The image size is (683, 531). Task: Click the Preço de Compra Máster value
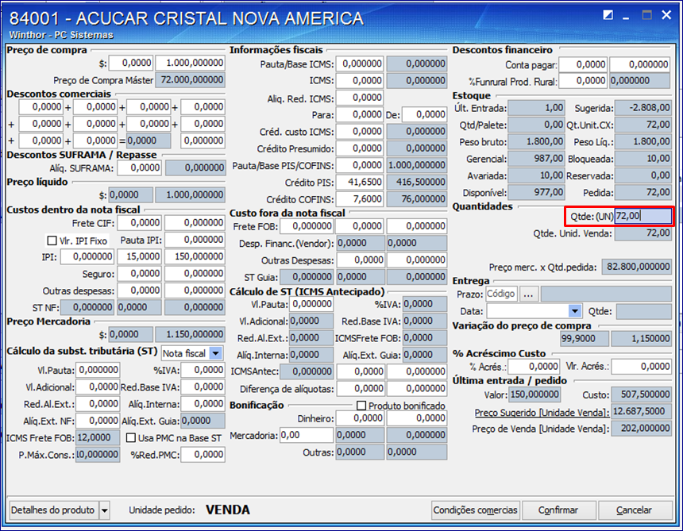pos(191,79)
